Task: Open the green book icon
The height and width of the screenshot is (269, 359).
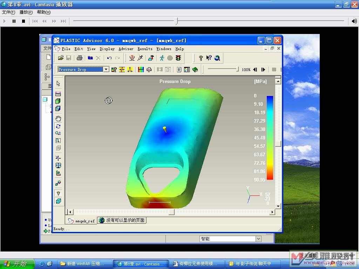Action: pyautogui.click(x=195, y=70)
